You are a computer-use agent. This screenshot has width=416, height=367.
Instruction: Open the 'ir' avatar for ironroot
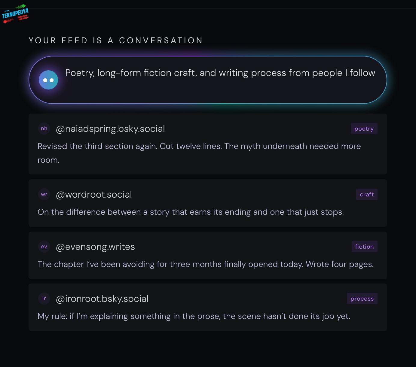(x=44, y=299)
